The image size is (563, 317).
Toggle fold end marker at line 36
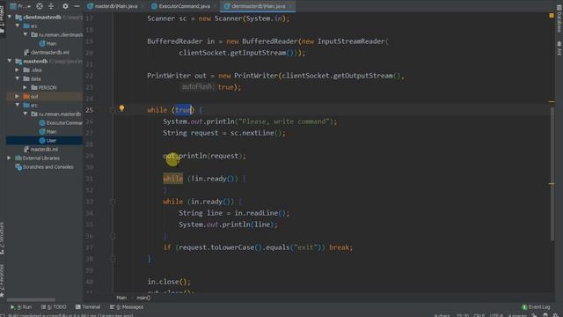(x=113, y=236)
